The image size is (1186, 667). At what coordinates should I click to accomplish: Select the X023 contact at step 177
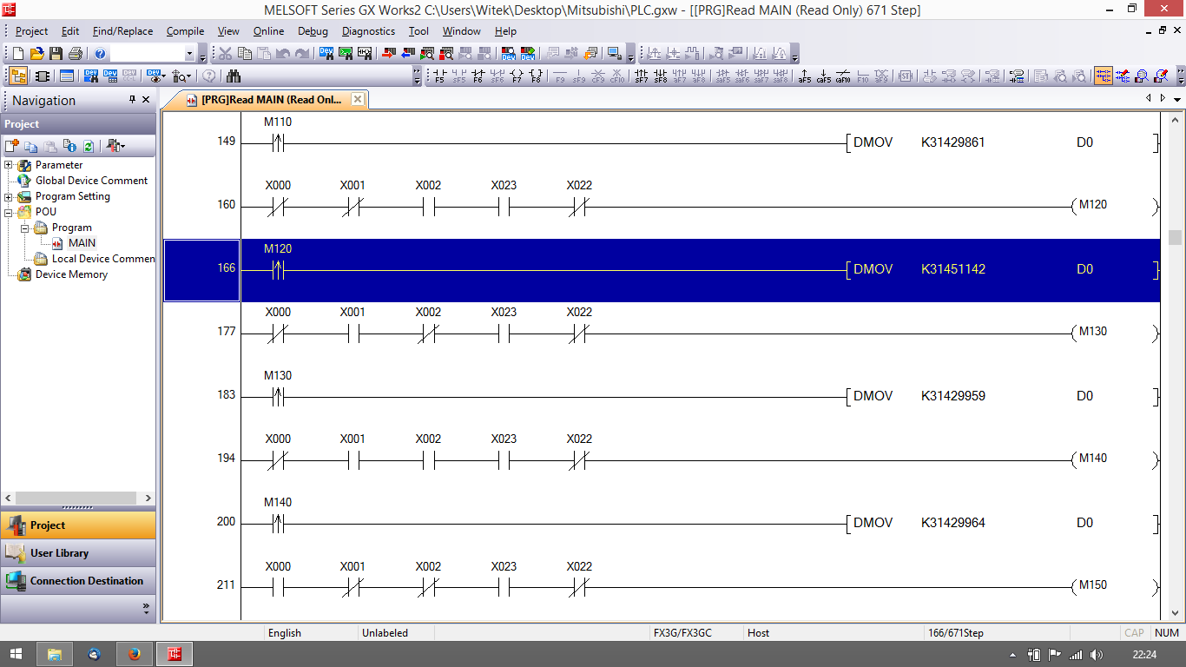pyautogui.click(x=504, y=332)
